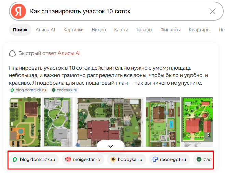Open the Товары tab

[144, 30]
